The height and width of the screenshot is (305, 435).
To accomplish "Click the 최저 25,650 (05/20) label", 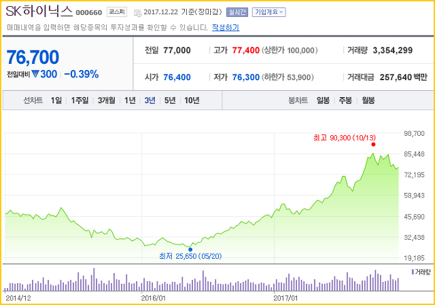I will pyautogui.click(x=190, y=256).
